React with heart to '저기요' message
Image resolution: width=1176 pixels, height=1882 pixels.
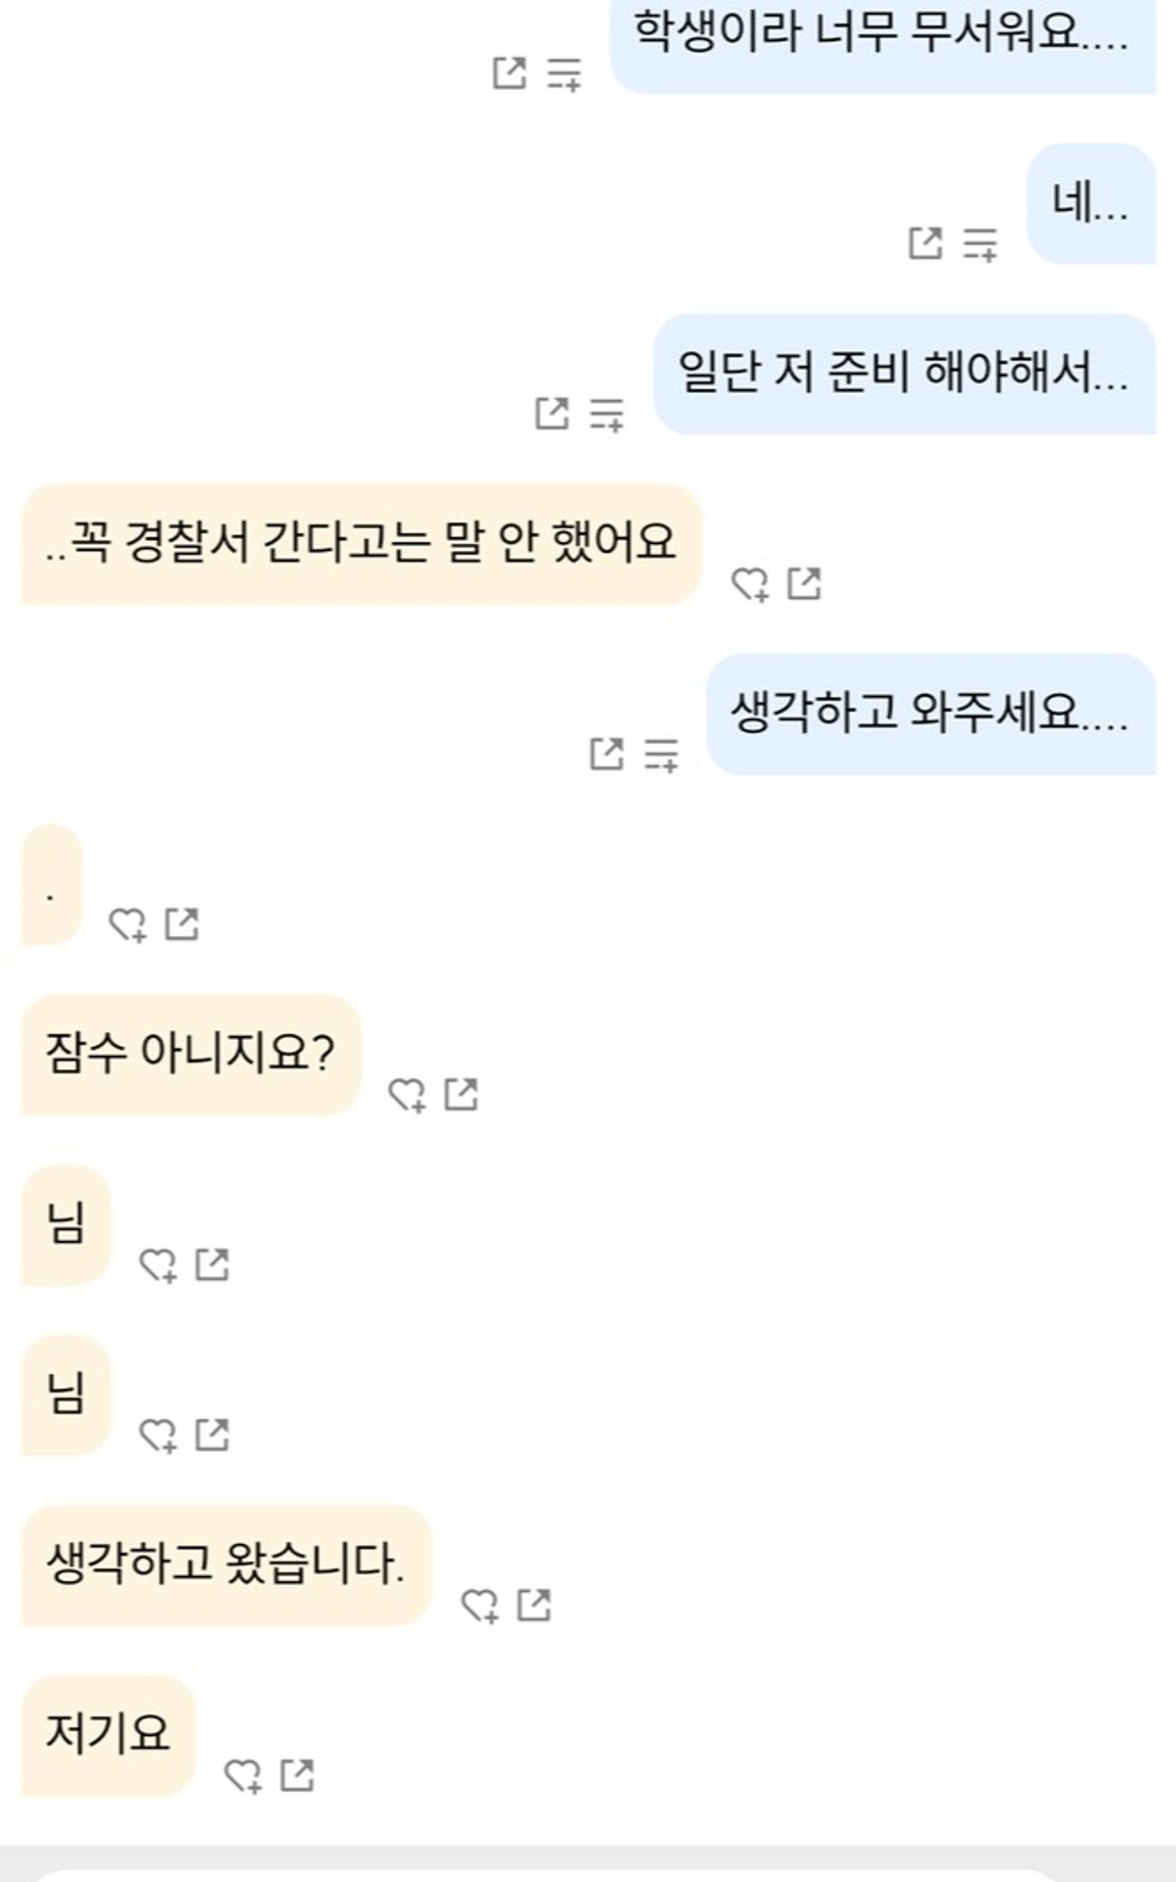243,1776
